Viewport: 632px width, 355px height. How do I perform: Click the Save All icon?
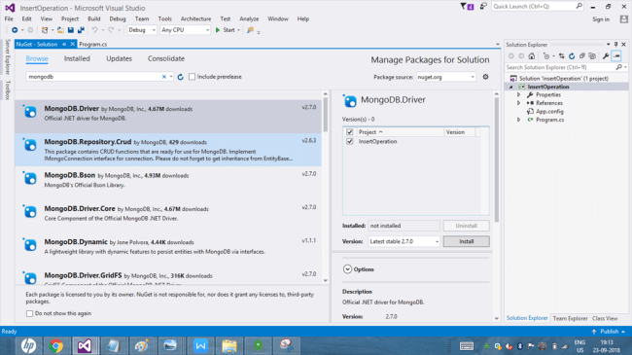click(81, 30)
